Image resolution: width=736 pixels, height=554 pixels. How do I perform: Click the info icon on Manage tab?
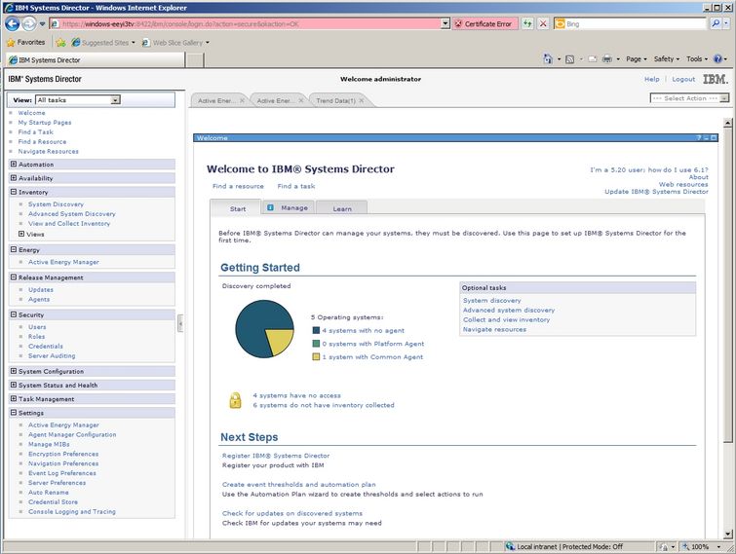point(270,207)
